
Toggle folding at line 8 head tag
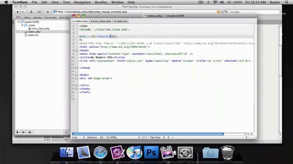click(x=76, y=51)
